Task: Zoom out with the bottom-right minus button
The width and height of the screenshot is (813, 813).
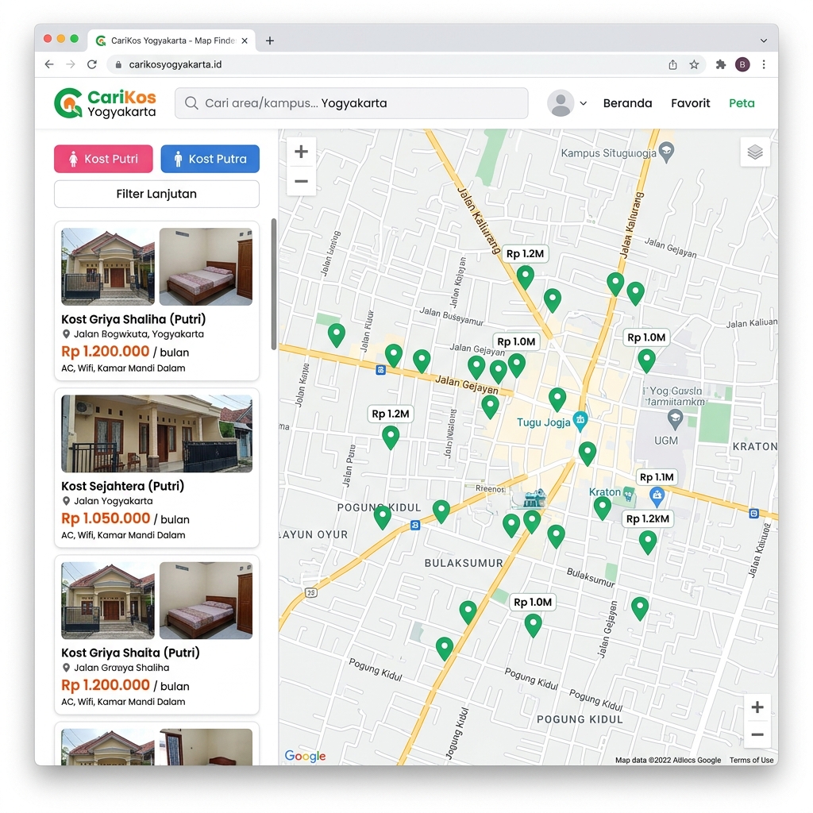Action: click(x=757, y=734)
